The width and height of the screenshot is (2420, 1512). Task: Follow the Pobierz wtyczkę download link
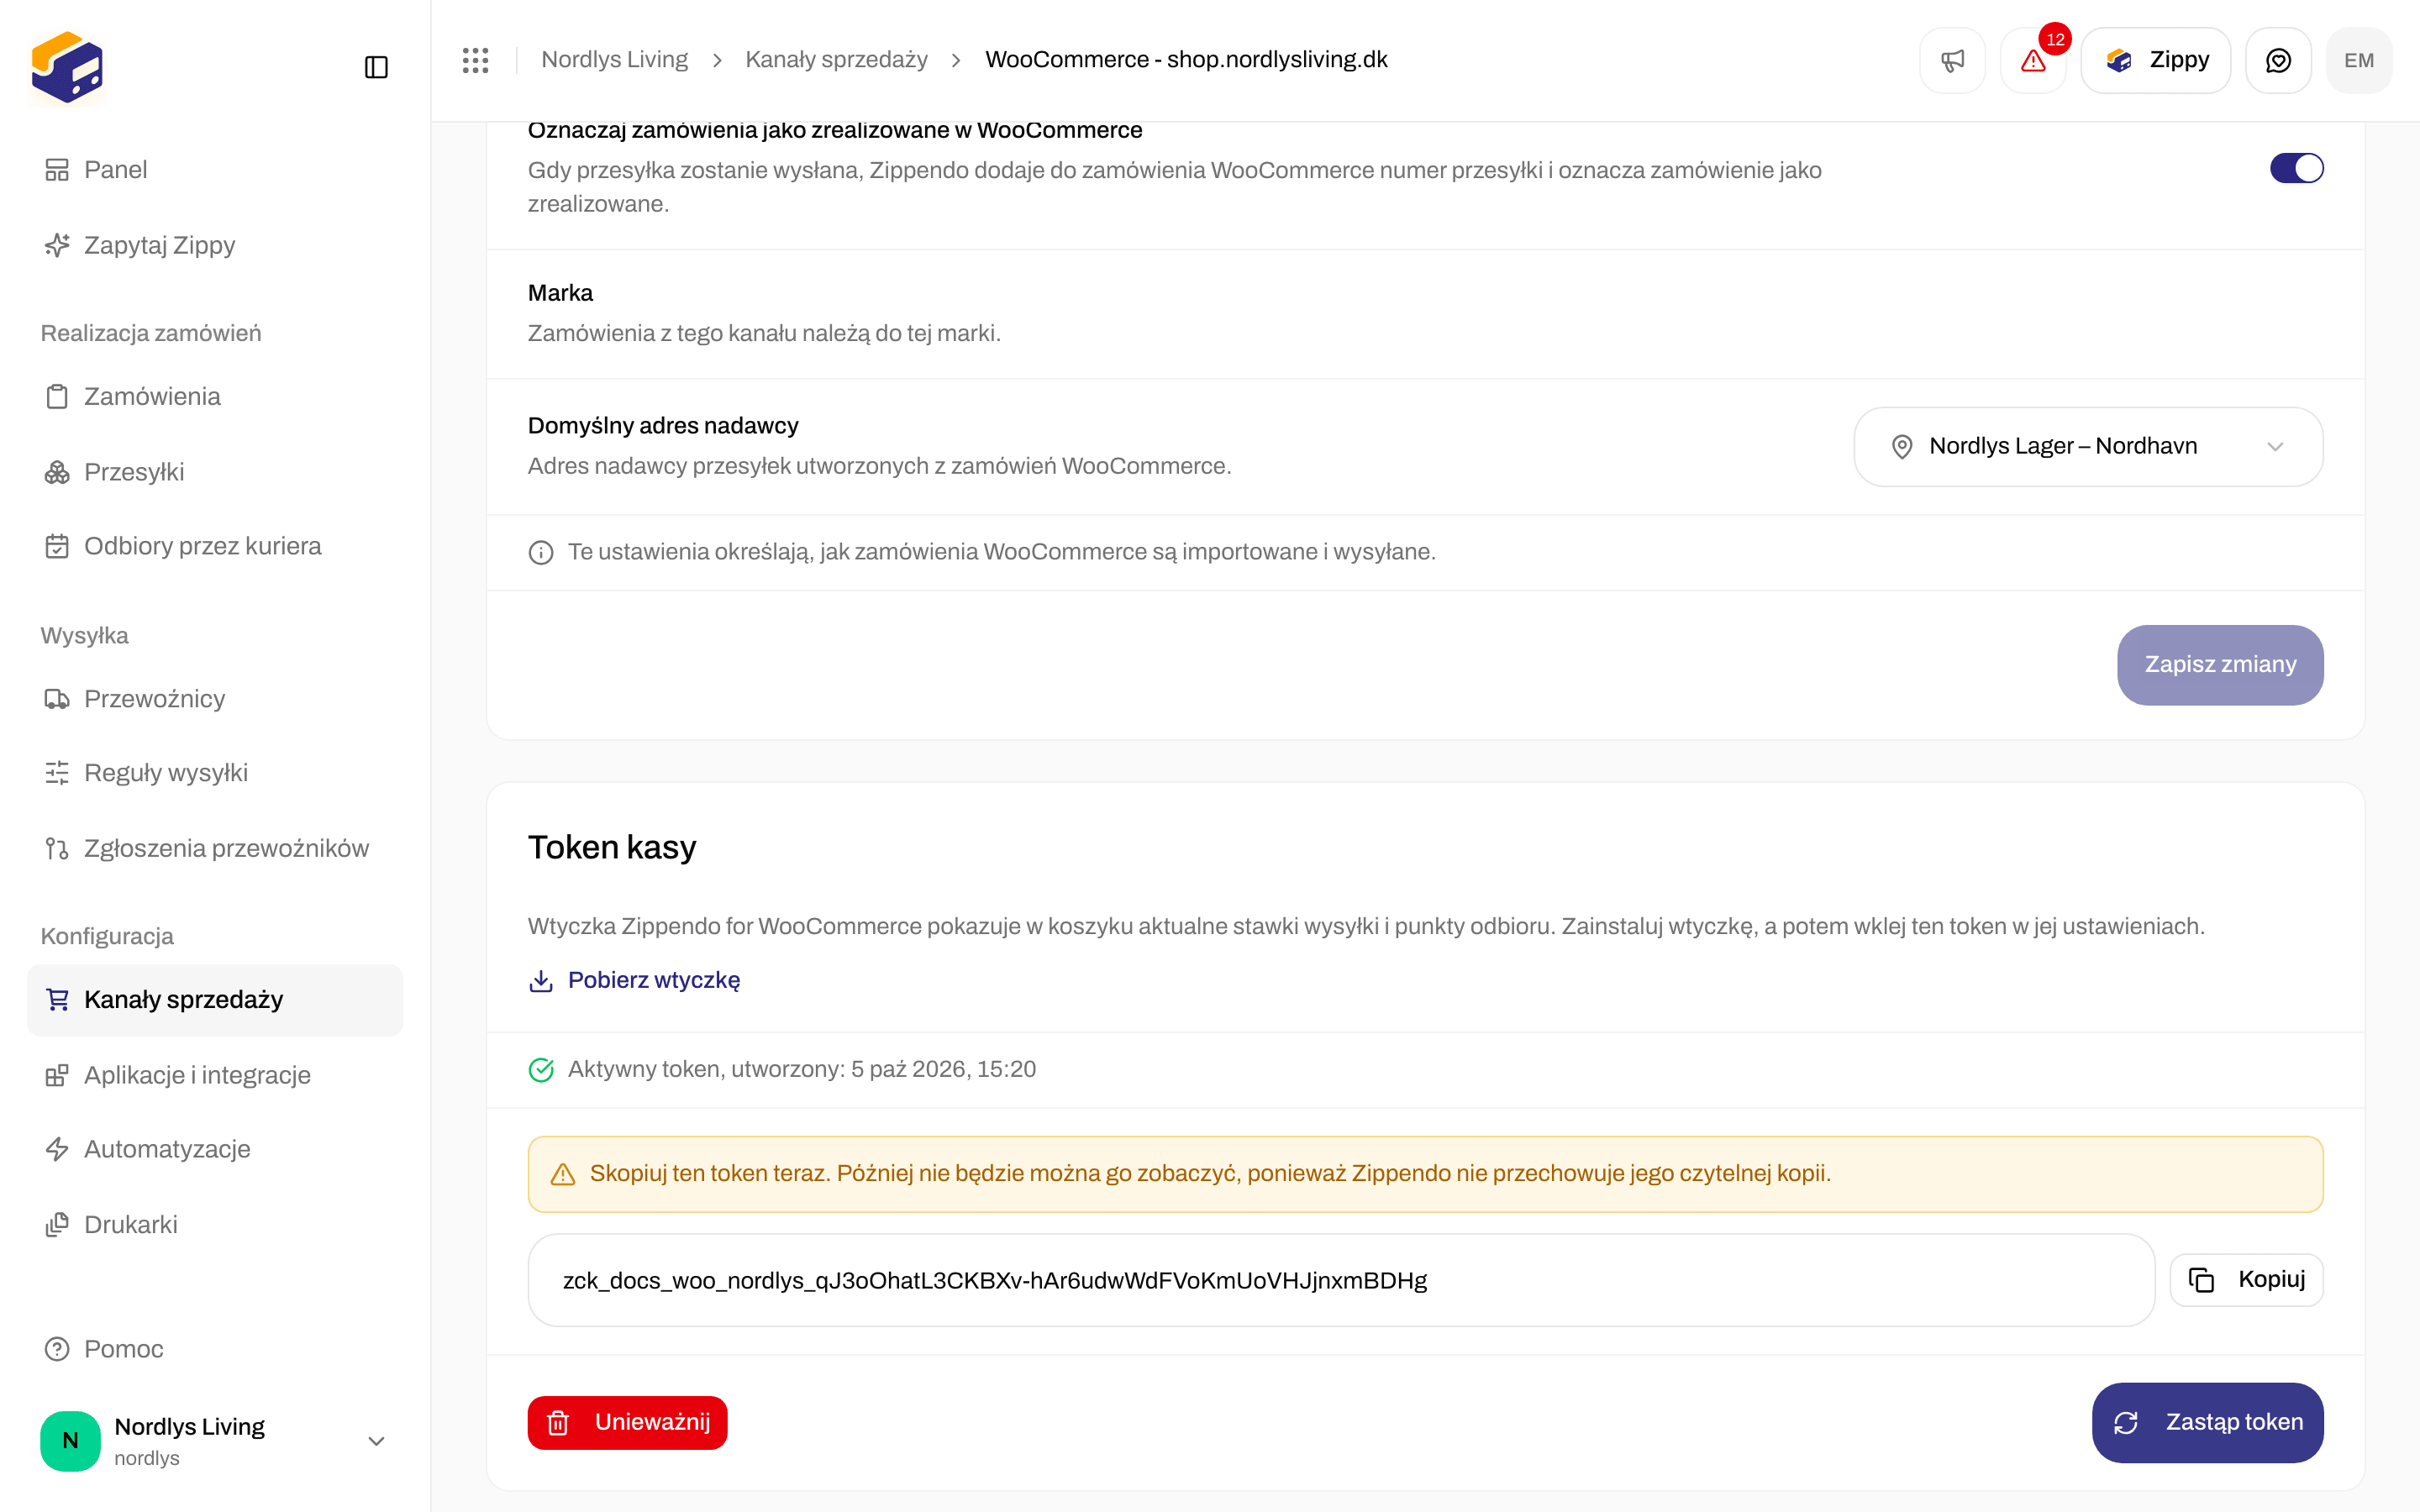click(x=634, y=980)
